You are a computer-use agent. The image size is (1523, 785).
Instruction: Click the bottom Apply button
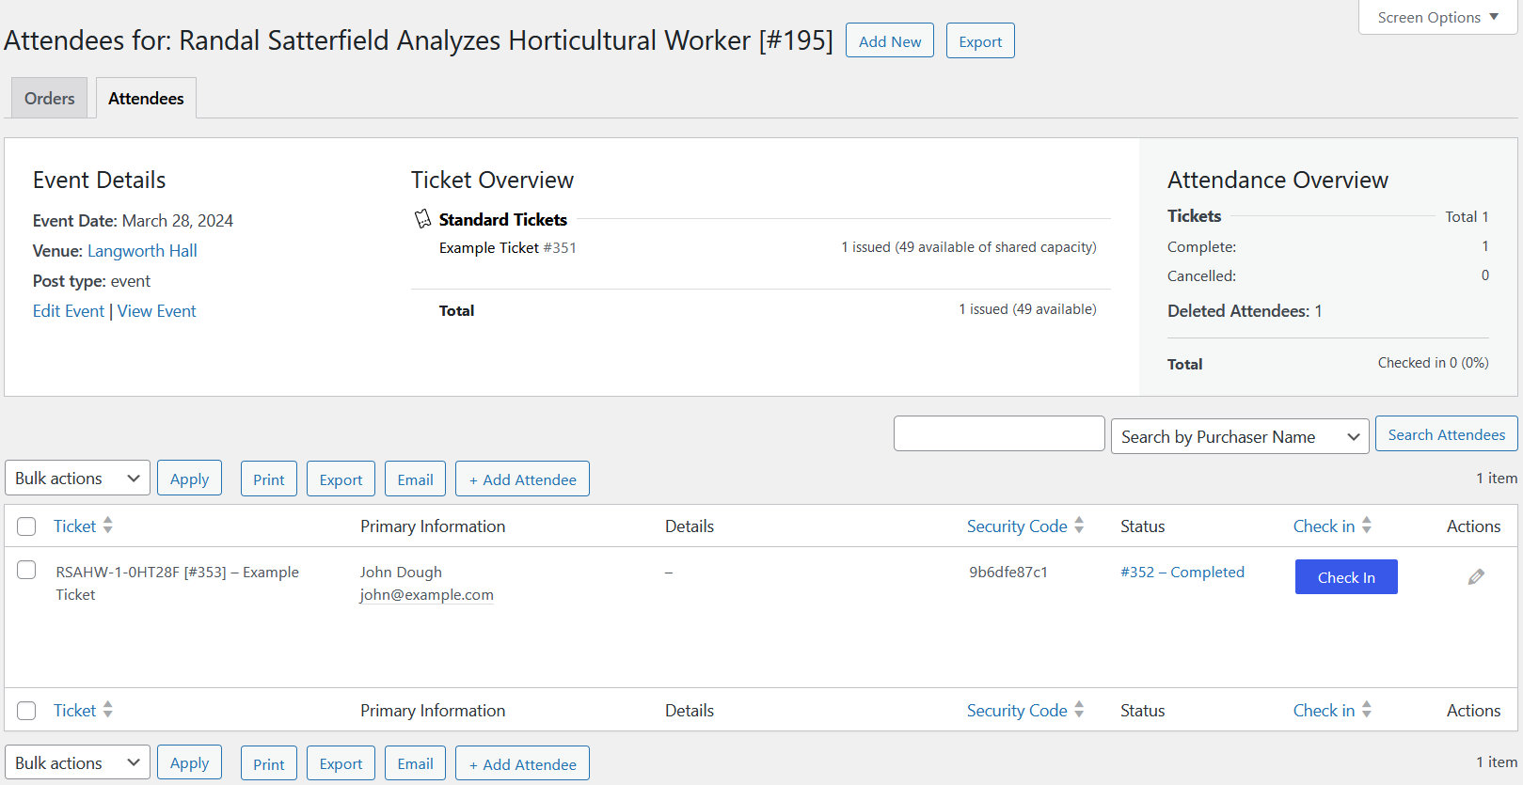(189, 762)
